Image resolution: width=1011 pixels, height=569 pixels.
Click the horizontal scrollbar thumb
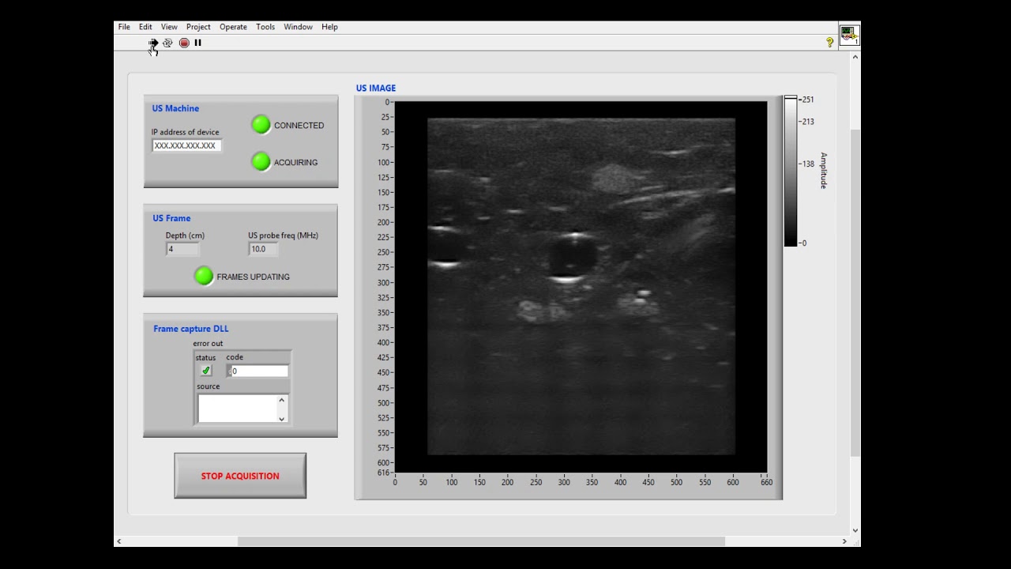click(481, 541)
